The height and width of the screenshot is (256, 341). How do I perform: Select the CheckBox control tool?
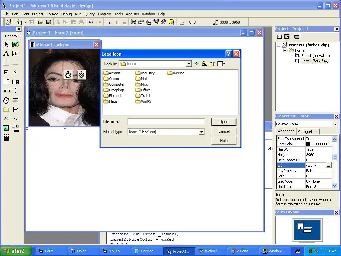point(6,72)
